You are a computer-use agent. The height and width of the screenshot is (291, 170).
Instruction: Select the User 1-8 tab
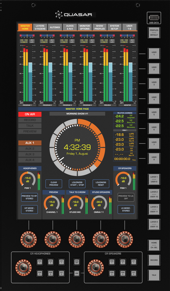(129, 27)
